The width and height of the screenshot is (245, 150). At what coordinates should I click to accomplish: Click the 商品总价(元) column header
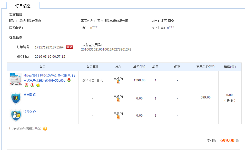click(205, 67)
